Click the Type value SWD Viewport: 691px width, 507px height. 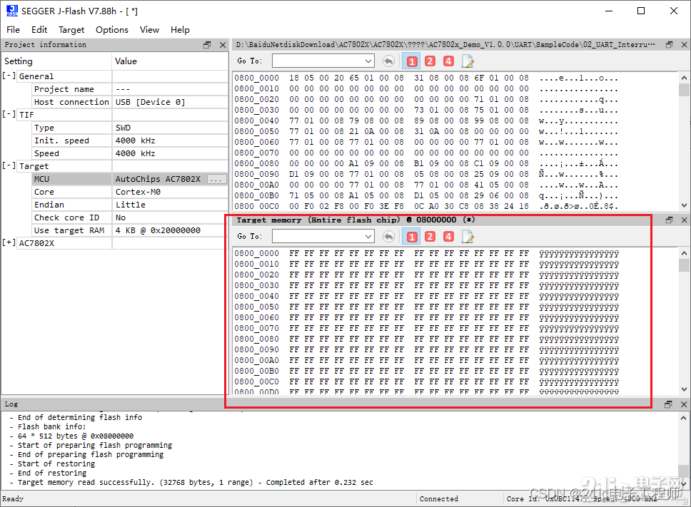point(123,128)
